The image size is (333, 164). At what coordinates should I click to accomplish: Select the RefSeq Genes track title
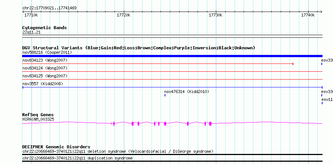tap(38, 115)
